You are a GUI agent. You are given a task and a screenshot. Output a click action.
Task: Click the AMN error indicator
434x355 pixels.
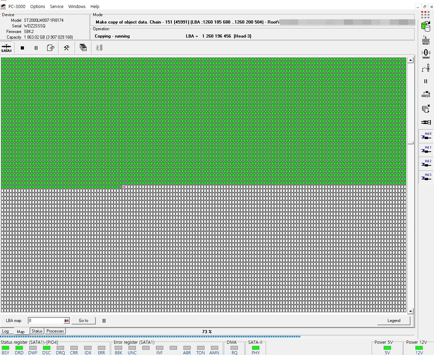pyautogui.click(x=214, y=348)
